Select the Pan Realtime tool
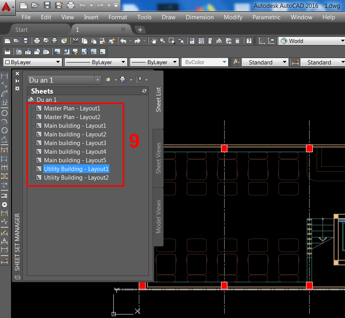Viewport: 345px width, 318px height. tap(153, 40)
